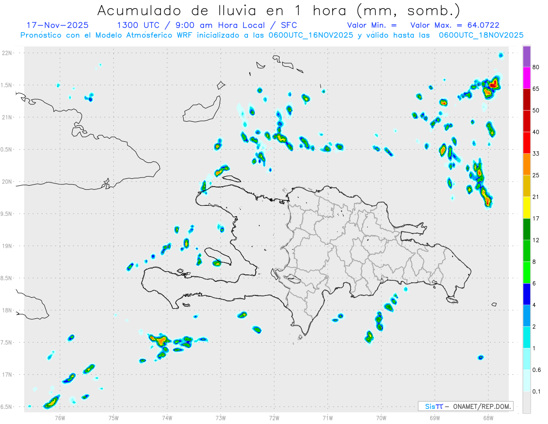Click the bright red swatch between 33 and 40
This screenshot has width=548, height=424.
[527, 143]
